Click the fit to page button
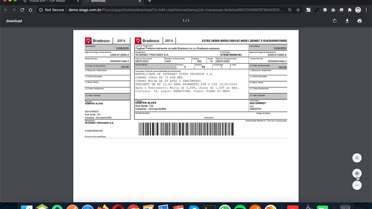Image resolution: width=372 pixels, height=209 pixels. point(357,158)
